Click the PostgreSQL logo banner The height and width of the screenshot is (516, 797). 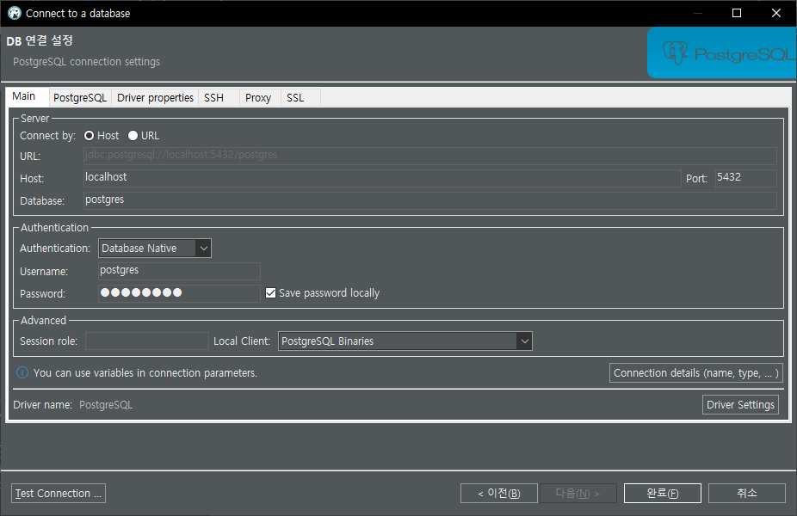(x=722, y=52)
